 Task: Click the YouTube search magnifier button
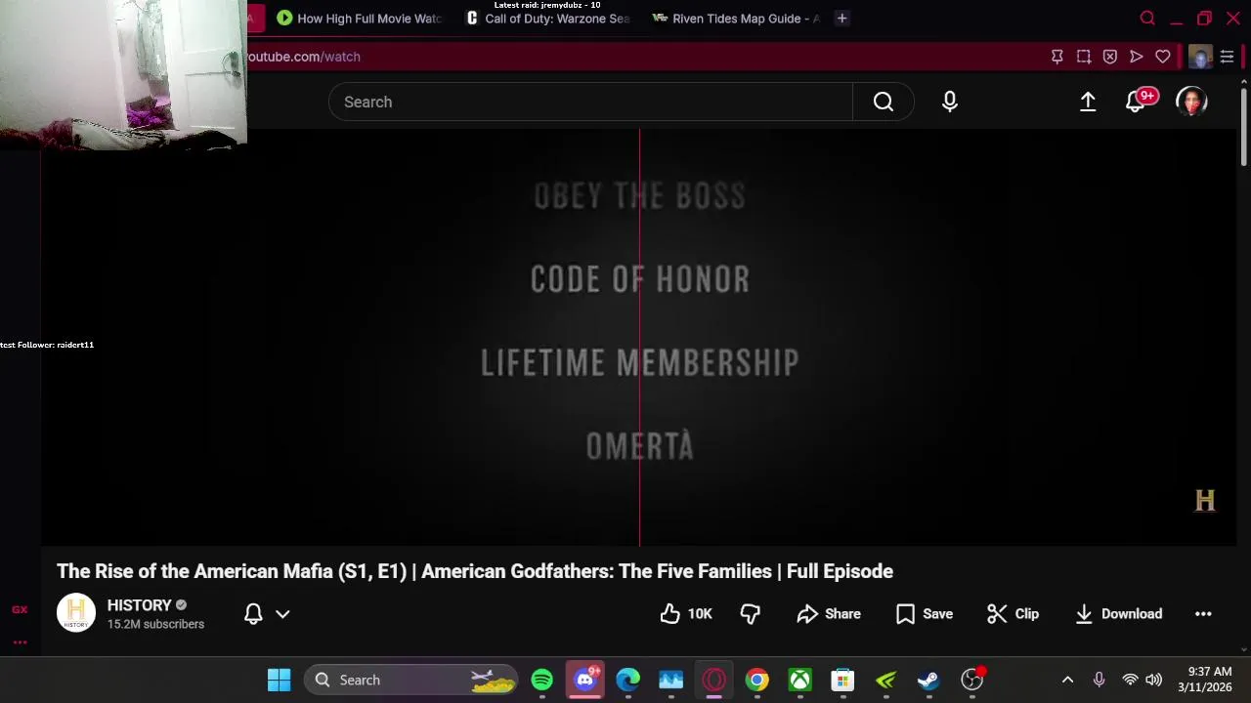point(884,102)
